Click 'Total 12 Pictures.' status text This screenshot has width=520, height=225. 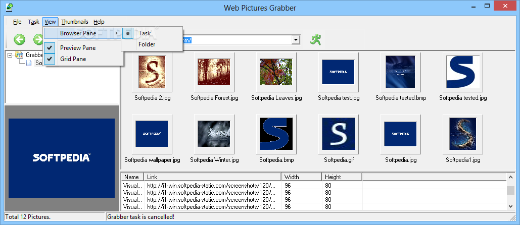point(28,217)
